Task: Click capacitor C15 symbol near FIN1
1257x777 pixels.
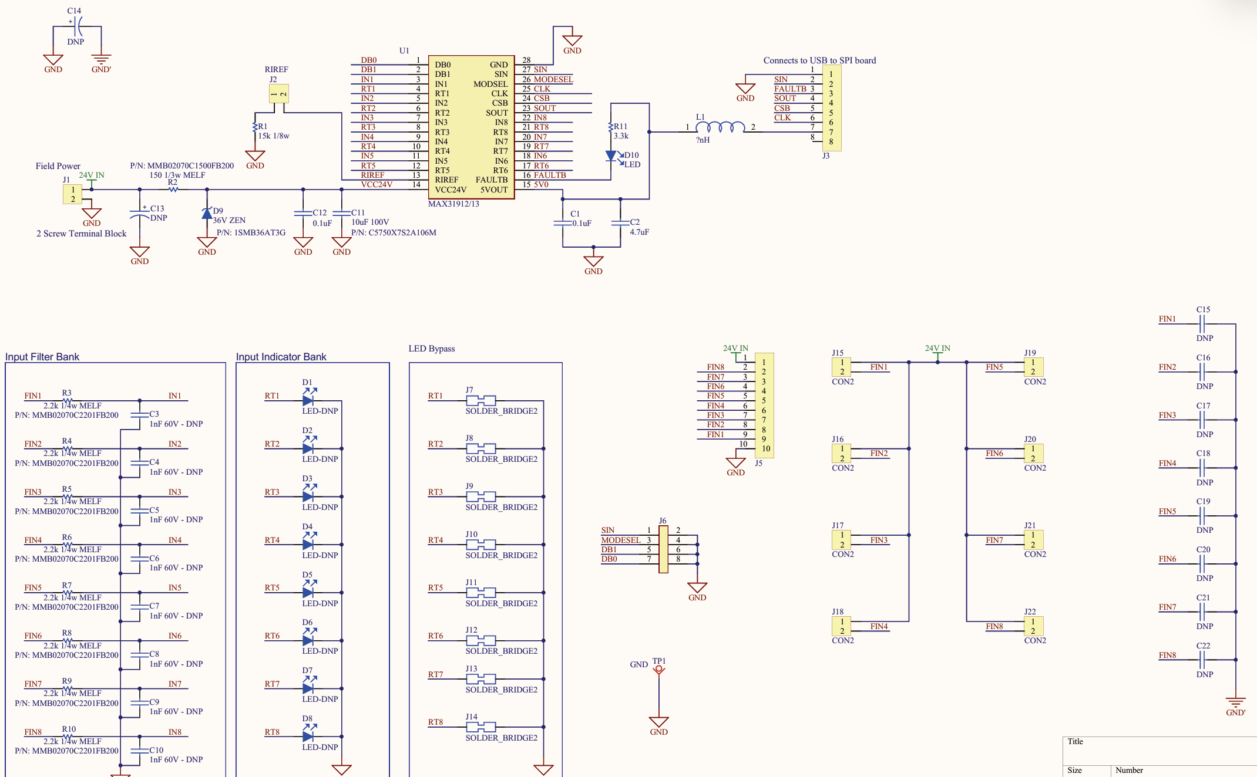Action: [x=1202, y=323]
